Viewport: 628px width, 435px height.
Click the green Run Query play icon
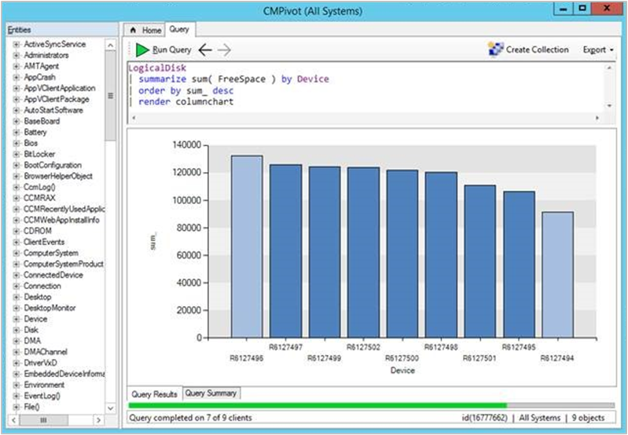click(x=142, y=49)
